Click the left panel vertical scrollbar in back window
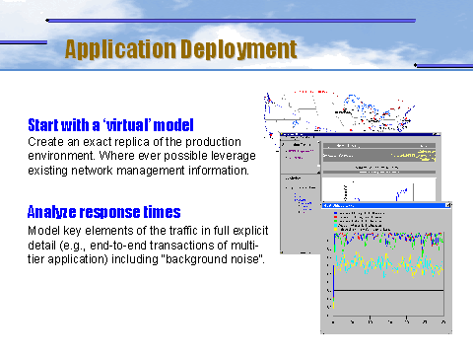This screenshot has width=473, height=355. click(318, 157)
